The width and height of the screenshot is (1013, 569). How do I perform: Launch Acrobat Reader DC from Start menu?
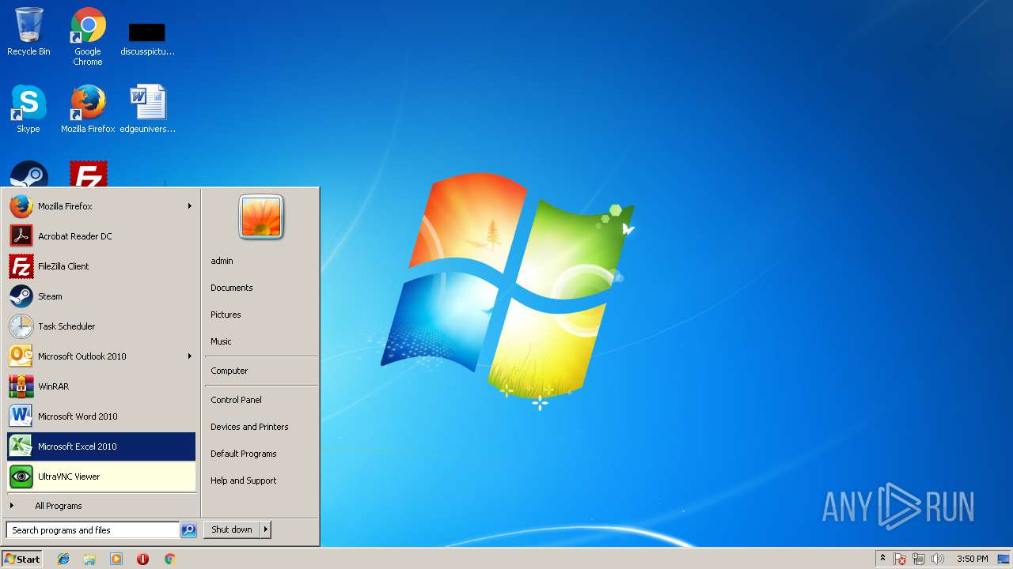click(101, 236)
